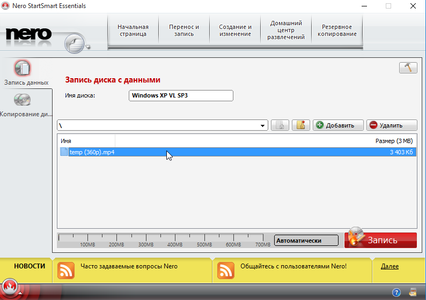Switch to the Перенос и запись tab
The height and width of the screenshot is (300, 426).
pyautogui.click(x=184, y=31)
